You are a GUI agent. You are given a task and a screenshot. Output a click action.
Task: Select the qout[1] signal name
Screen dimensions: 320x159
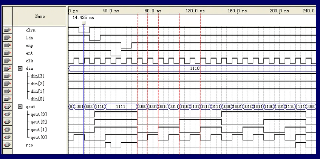[39, 130]
